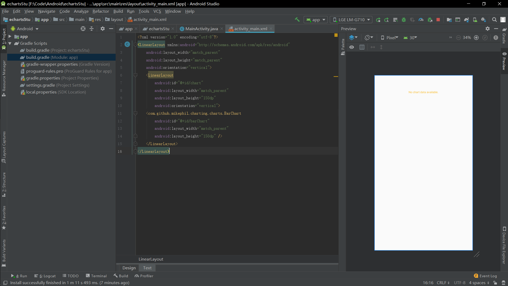508x286 pixels.
Task: Open the Profile app gauge icon
Action: pyautogui.click(x=421, y=20)
